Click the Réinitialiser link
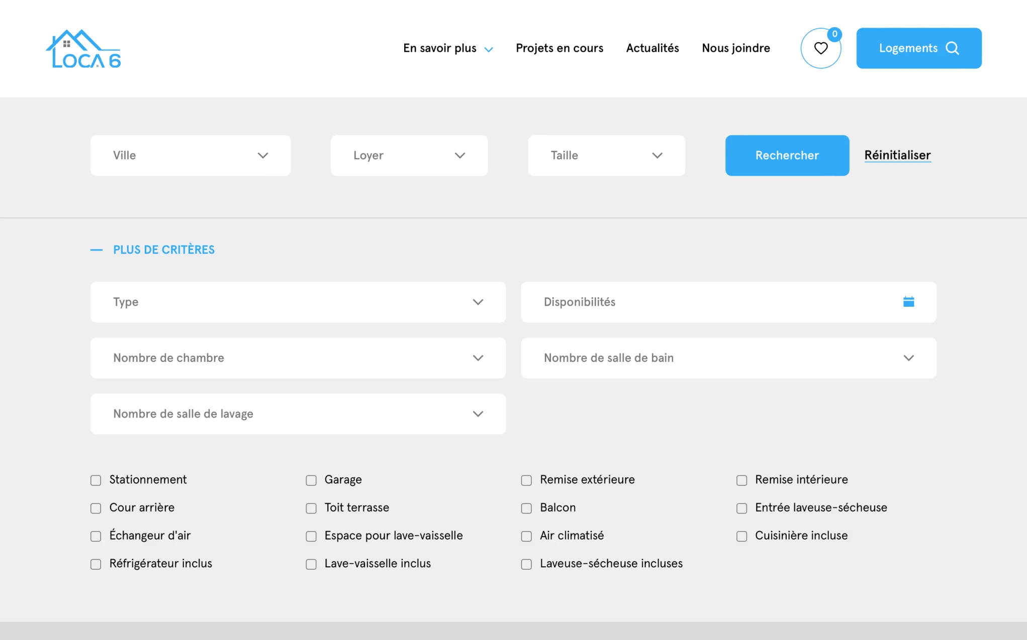The image size is (1027, 640). coord(897,155)
